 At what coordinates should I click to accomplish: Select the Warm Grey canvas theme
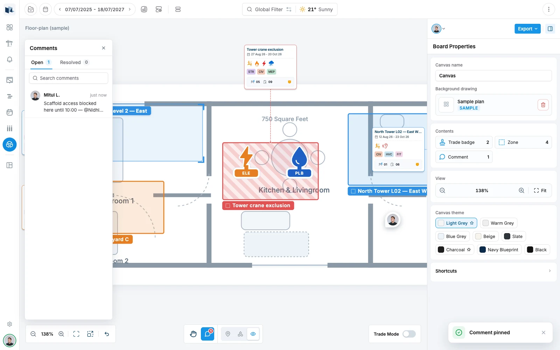(x=499, y=223)
